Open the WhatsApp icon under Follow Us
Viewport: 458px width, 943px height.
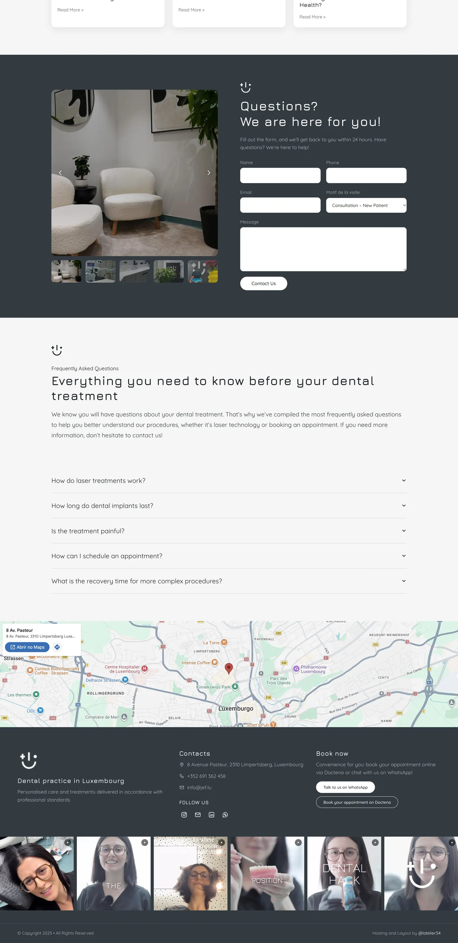225,814
